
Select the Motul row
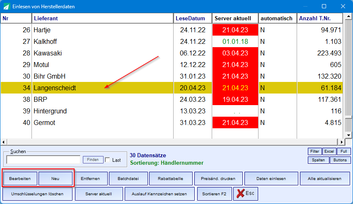tap(172, 65)
